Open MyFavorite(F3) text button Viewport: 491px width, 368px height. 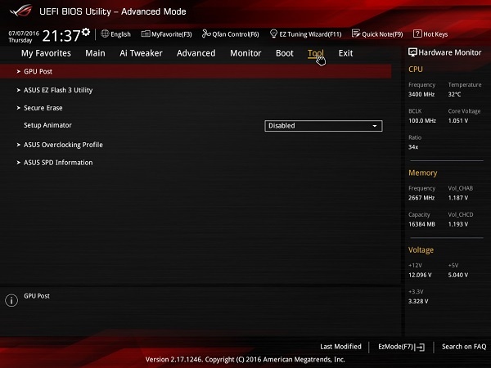pos(172,34)
